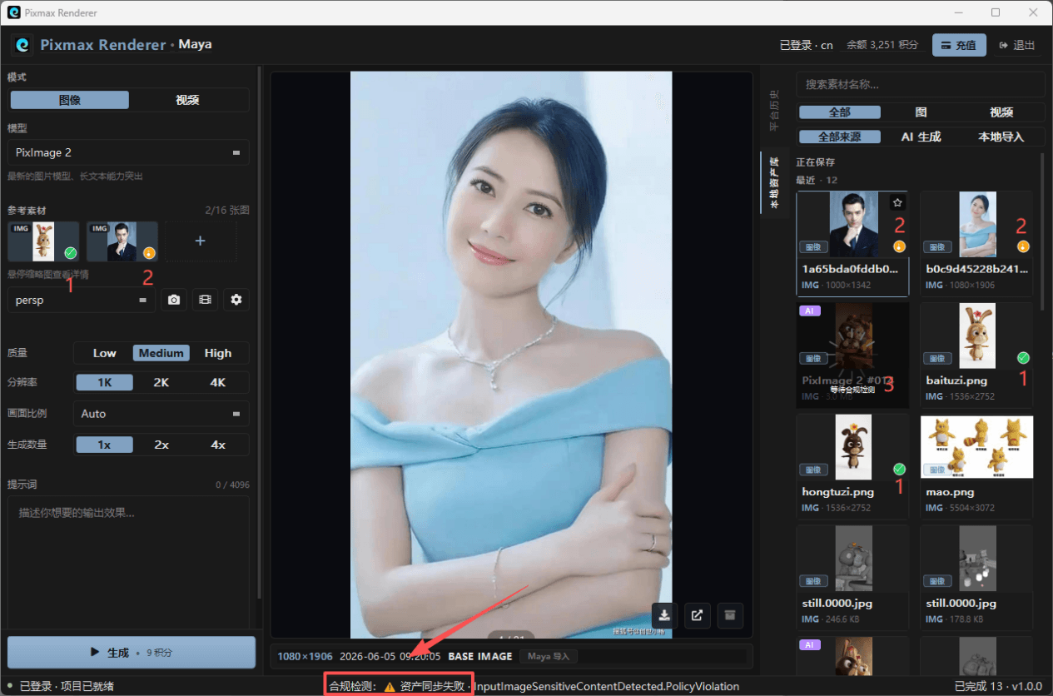Set generation count to 4x

pyautogui.click(x=218, y=445)
